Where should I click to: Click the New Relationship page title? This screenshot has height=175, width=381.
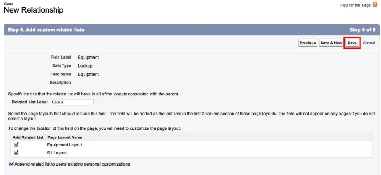click(34, 10)
